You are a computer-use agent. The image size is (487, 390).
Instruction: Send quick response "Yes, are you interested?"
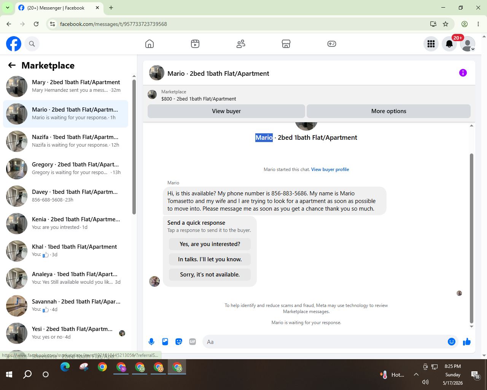[x=210, y=244]
